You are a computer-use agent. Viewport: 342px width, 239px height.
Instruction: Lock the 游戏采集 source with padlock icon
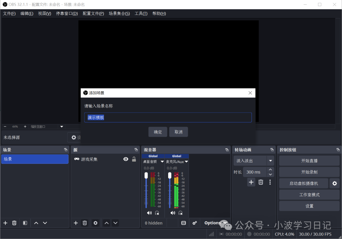pos(134,159)
